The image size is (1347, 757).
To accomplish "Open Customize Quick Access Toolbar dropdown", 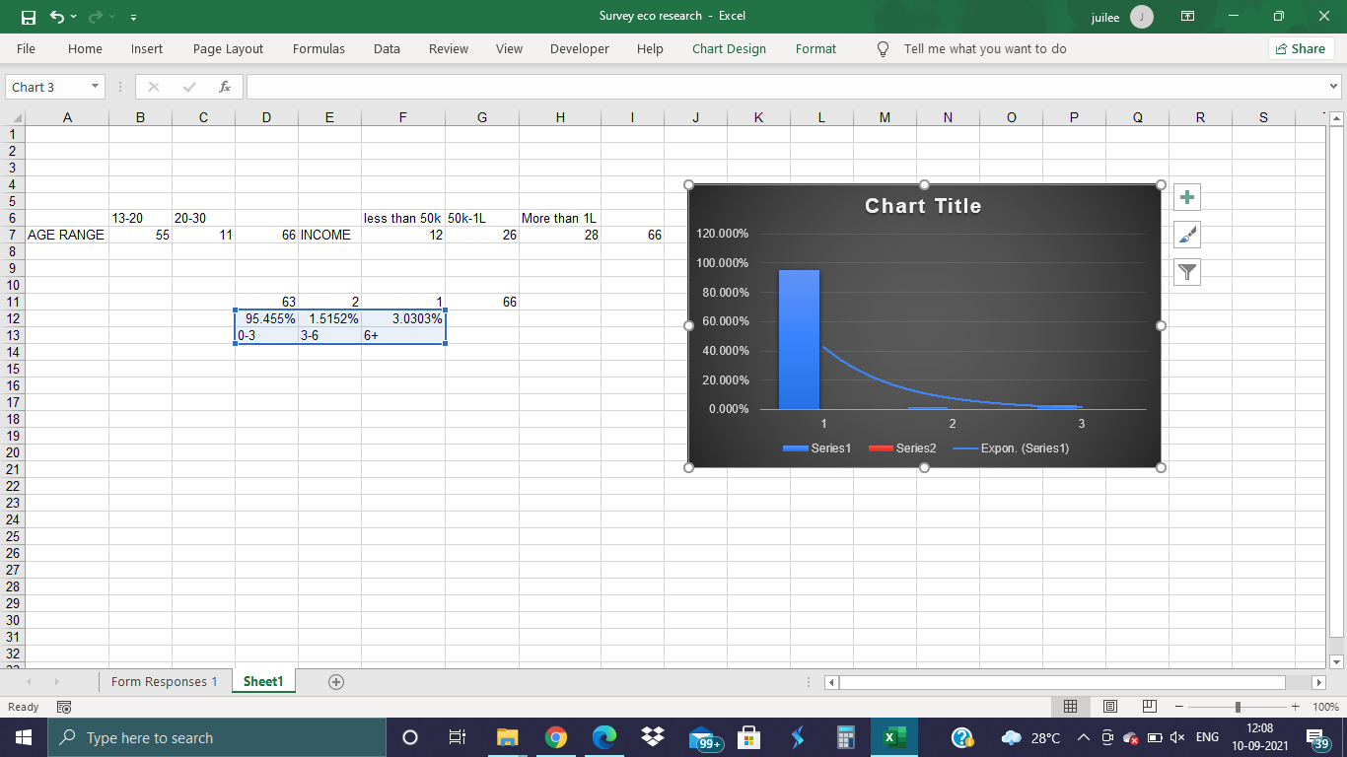I will coord(133,17).
